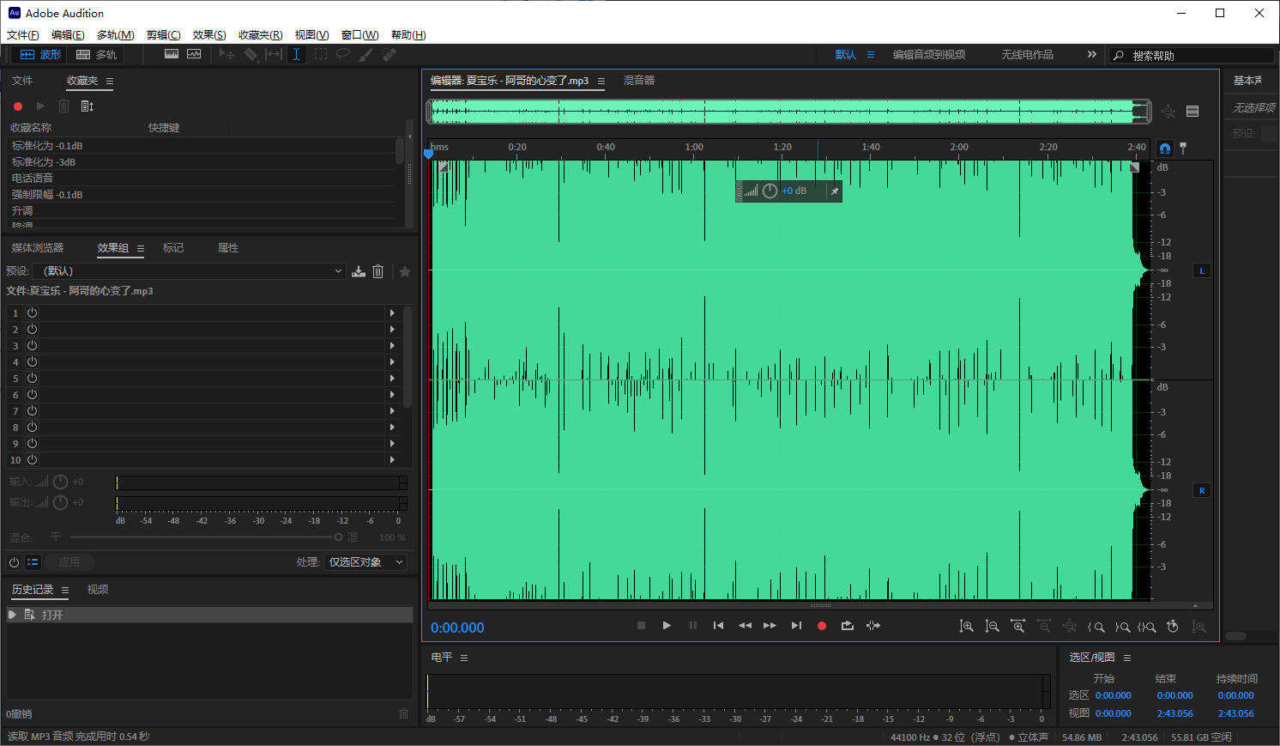Image resolution: width=1280 pixels, height=746 pixels.
Task: Toggle left channel L enable button
Action: tap(1202, 270)
